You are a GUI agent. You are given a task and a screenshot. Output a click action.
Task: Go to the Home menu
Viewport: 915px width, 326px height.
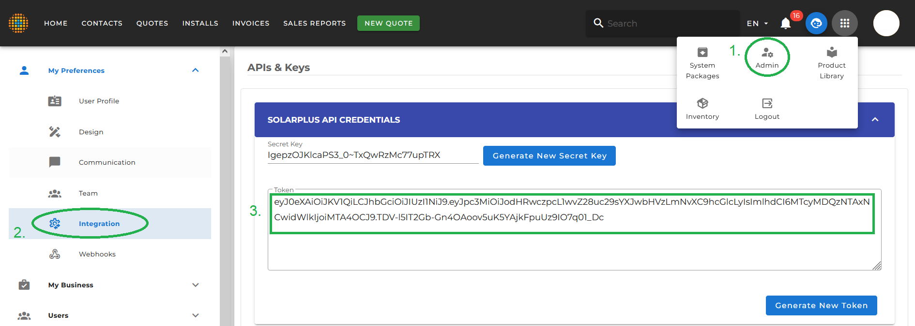[56, 23]
